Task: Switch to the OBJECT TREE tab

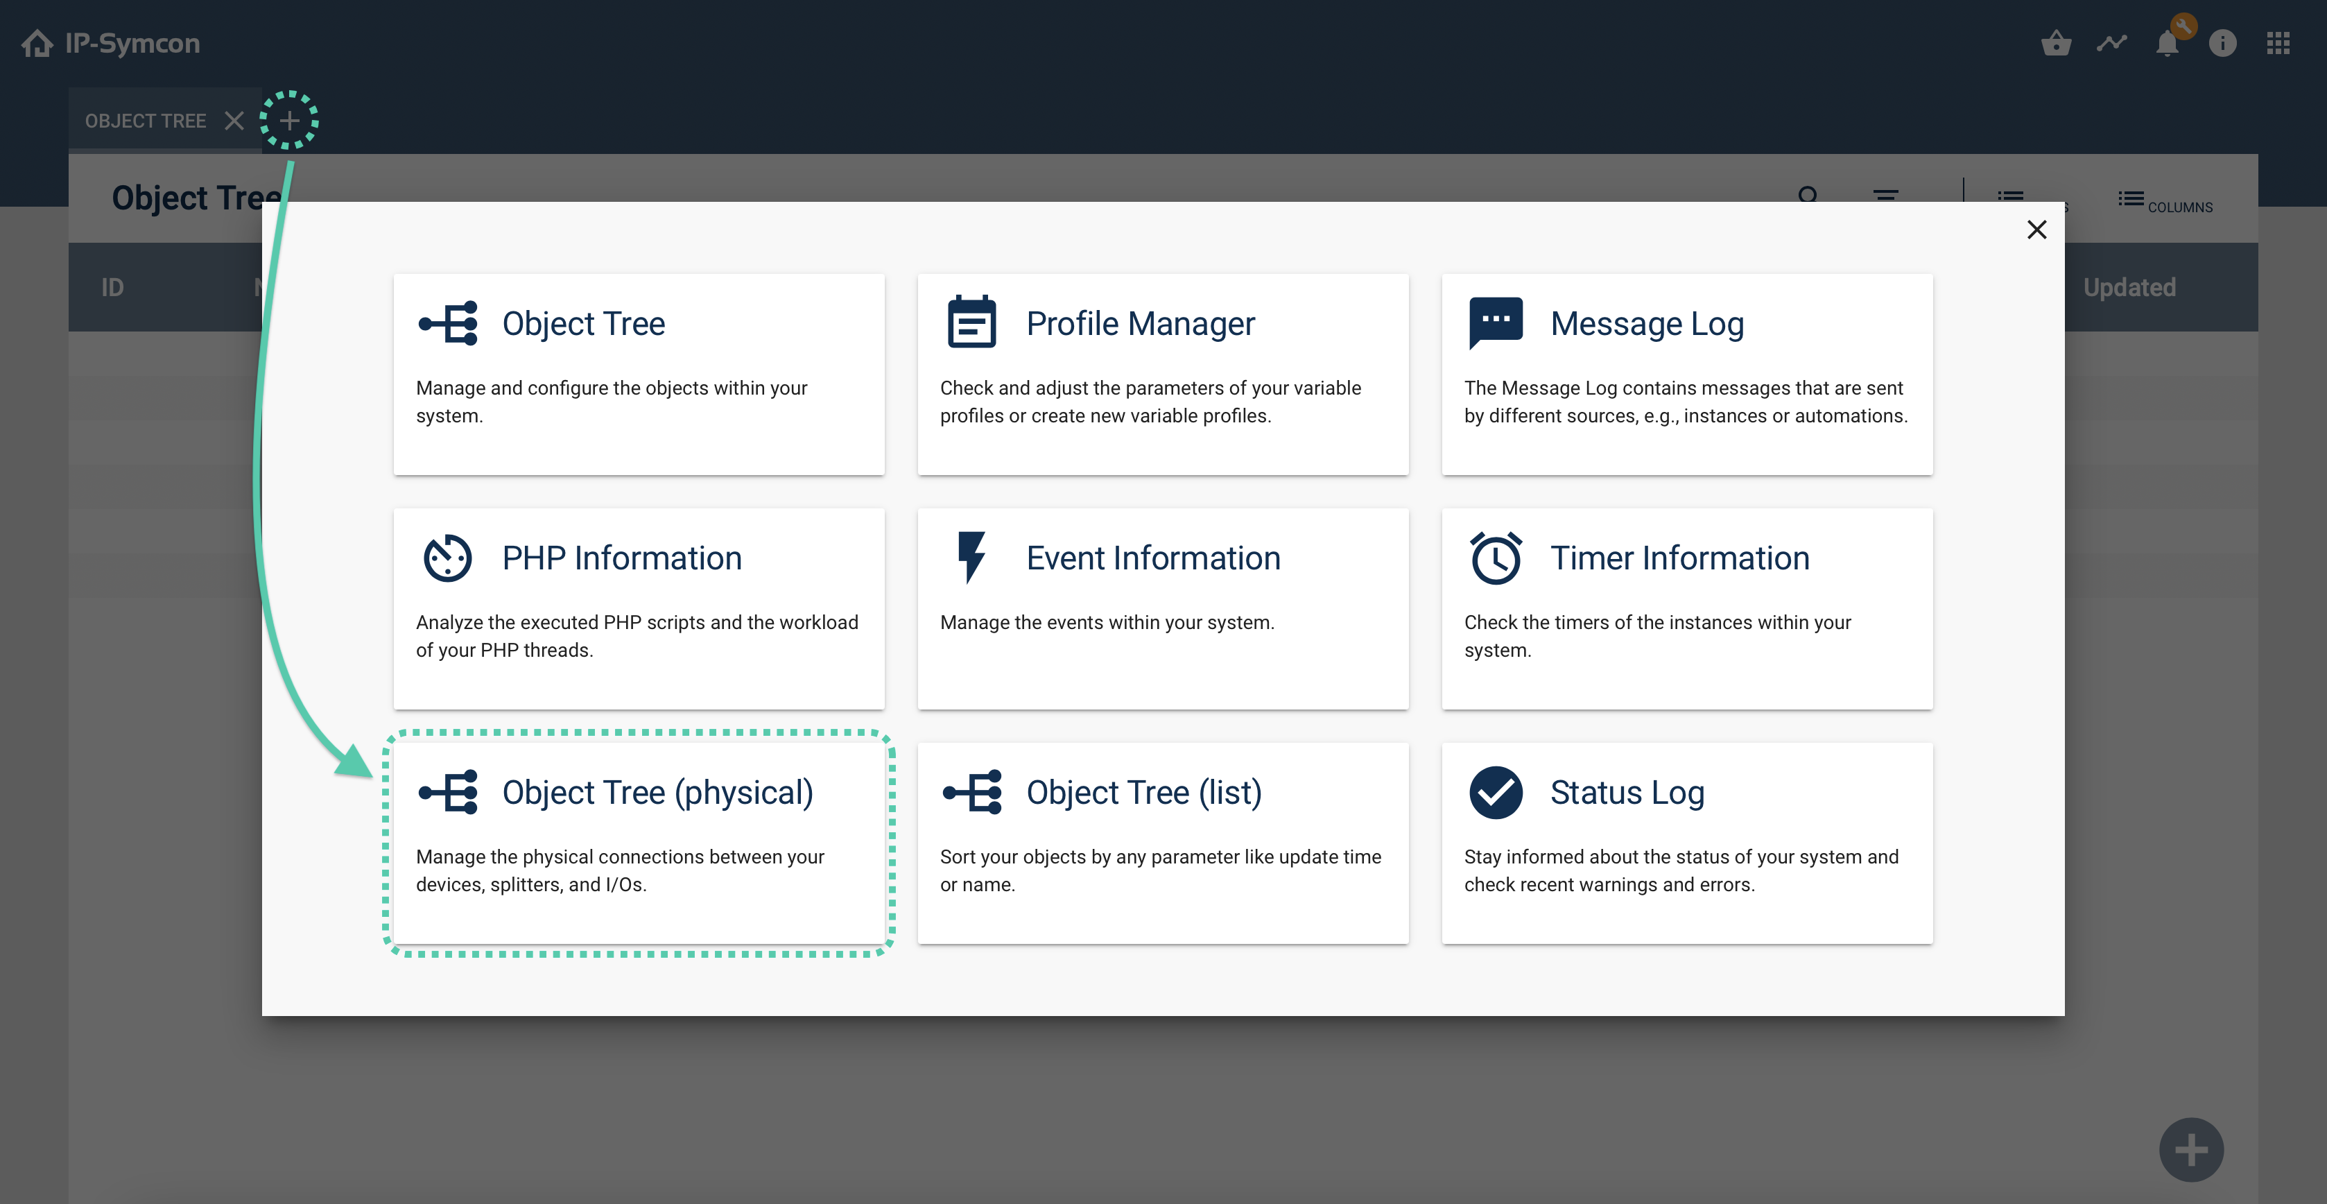Action: [146, 120]
